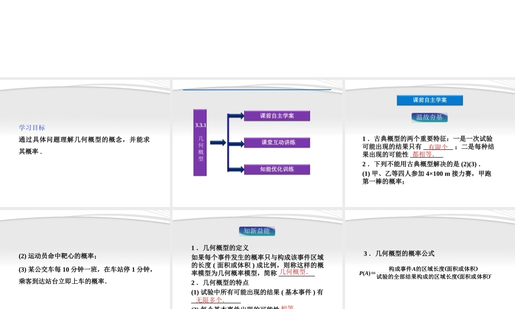Viewport: 515px width, 309px height.
Task: Click the red answer 无限多个
Action: [x=210, y=300]
